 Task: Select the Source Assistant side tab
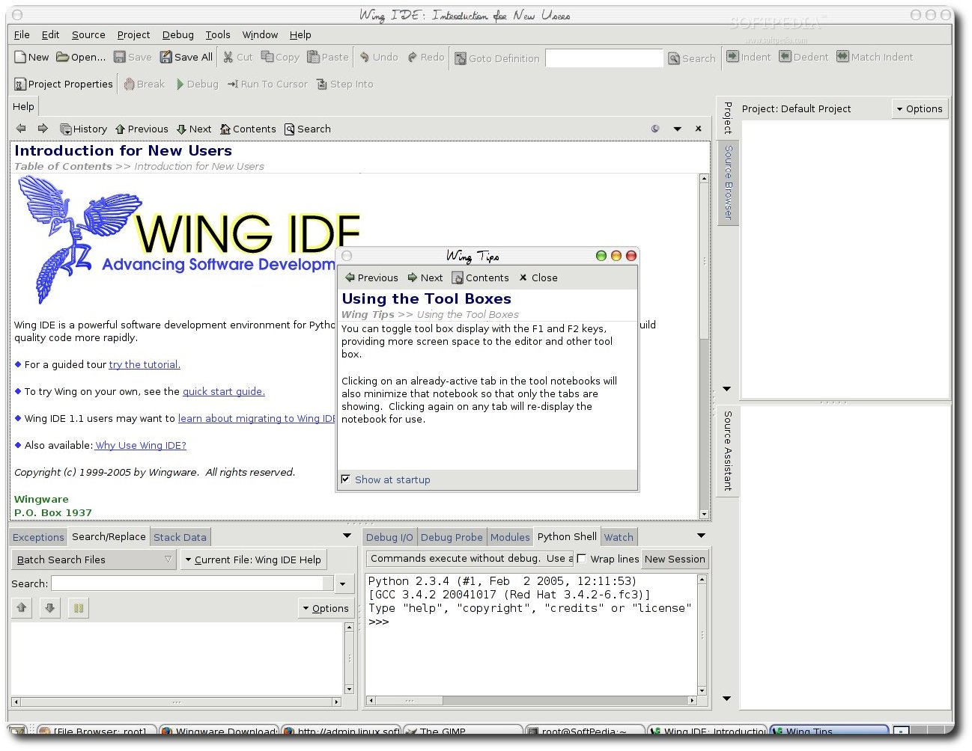click(x=728, y=450)
